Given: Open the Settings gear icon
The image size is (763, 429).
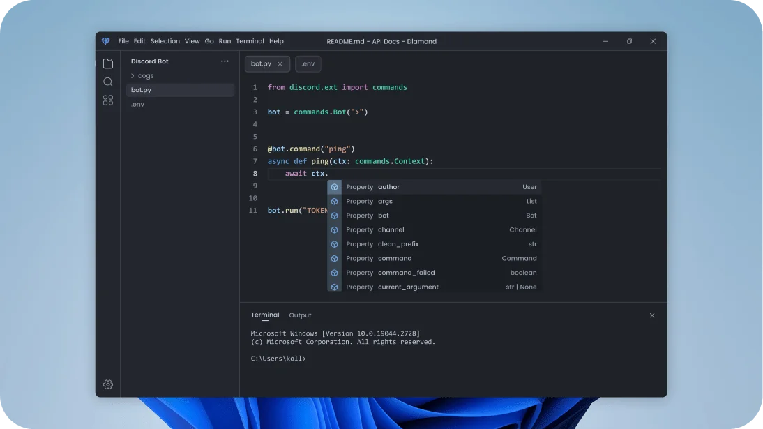Looking at the screenshot, I should (107, 384).
